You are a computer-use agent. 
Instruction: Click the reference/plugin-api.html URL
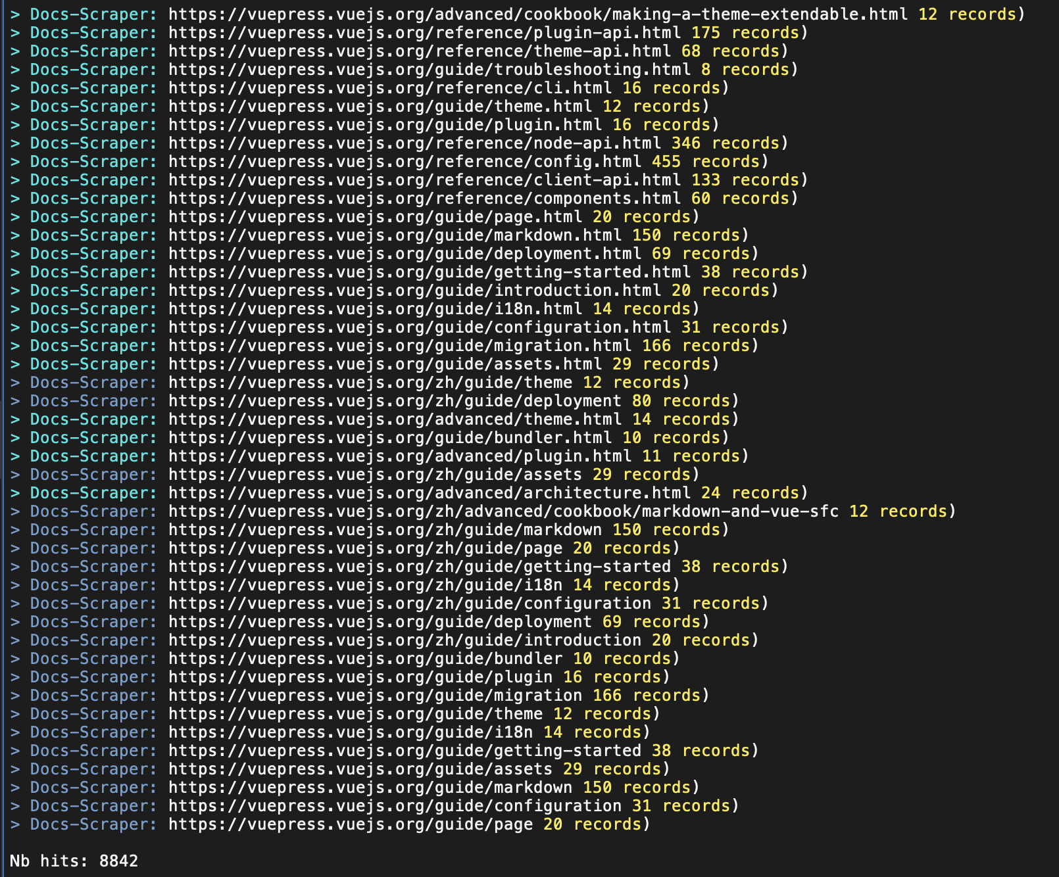click(x=425, y=33)
